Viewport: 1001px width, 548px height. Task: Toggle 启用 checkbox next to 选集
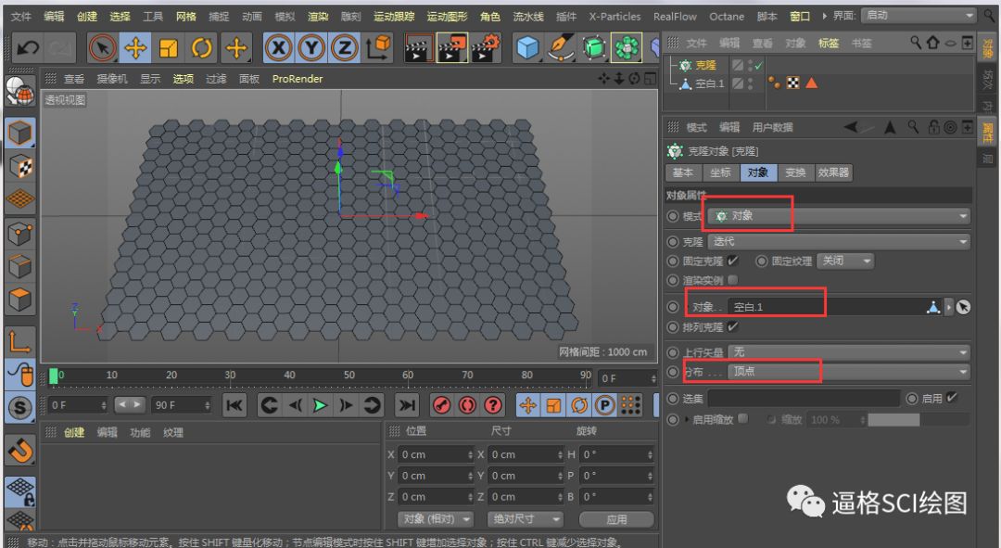[952, 397]
